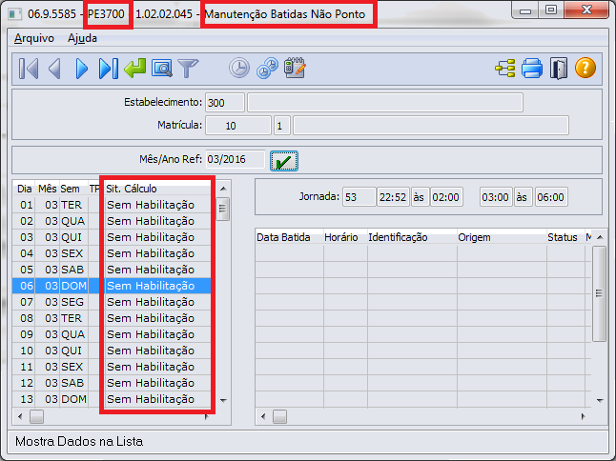Open the hierarchy tree icon
This screenshot has width=616, height=461.
504,69
